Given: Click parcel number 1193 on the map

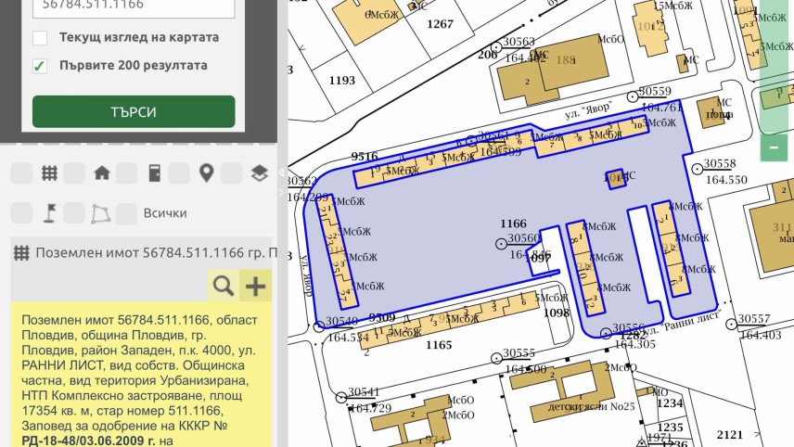Looking at the screenshot, I should tap(342, 81).
